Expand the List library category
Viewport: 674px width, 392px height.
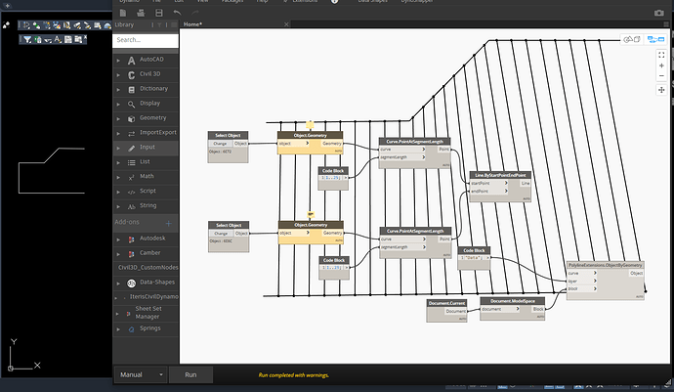146,162
